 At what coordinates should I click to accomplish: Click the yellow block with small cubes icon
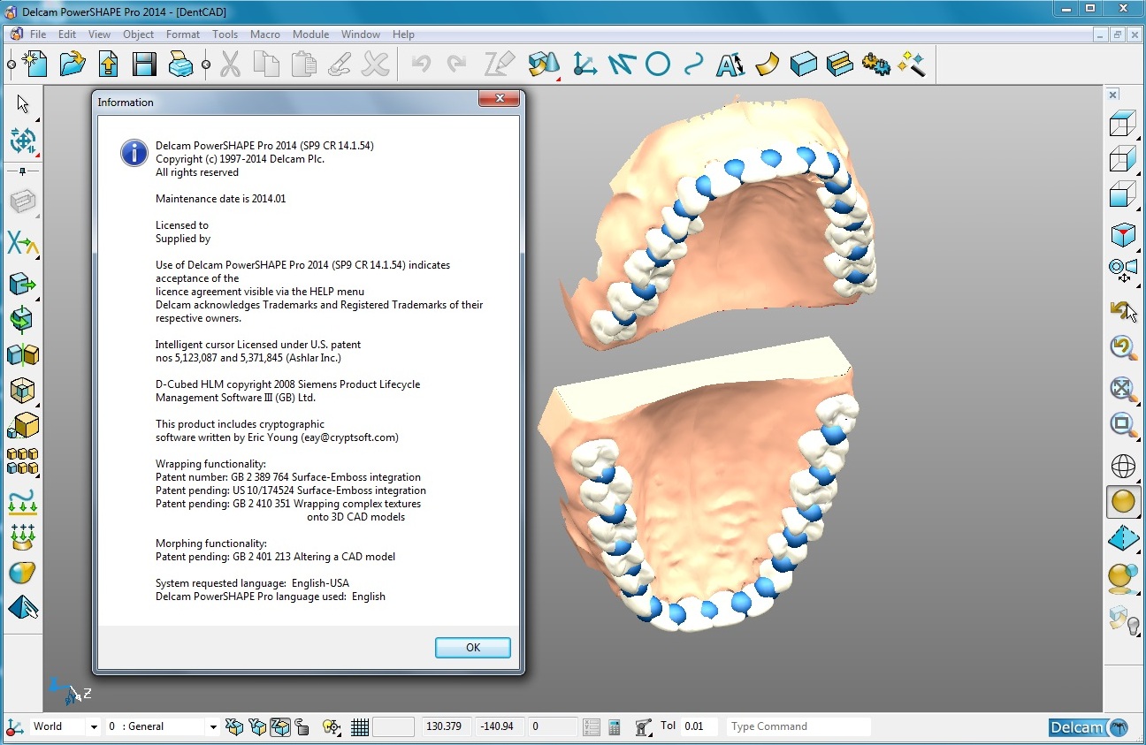tap(22, 426)
